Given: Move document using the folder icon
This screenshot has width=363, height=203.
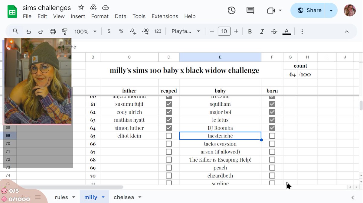Looking at the screenshot, I should [x=93, y=8].
